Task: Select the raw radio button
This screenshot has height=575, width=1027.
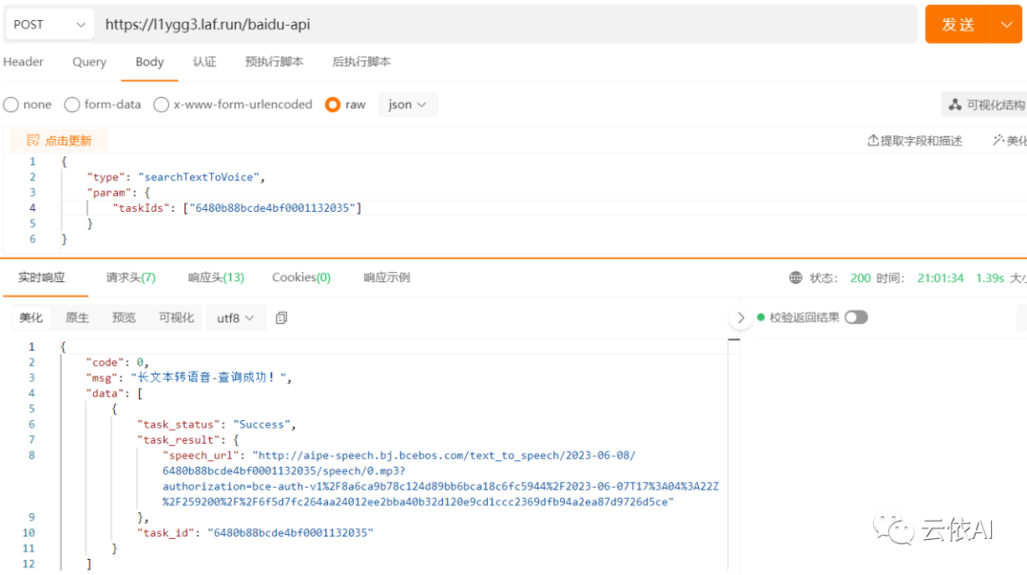Action: [x=333, y=105]
